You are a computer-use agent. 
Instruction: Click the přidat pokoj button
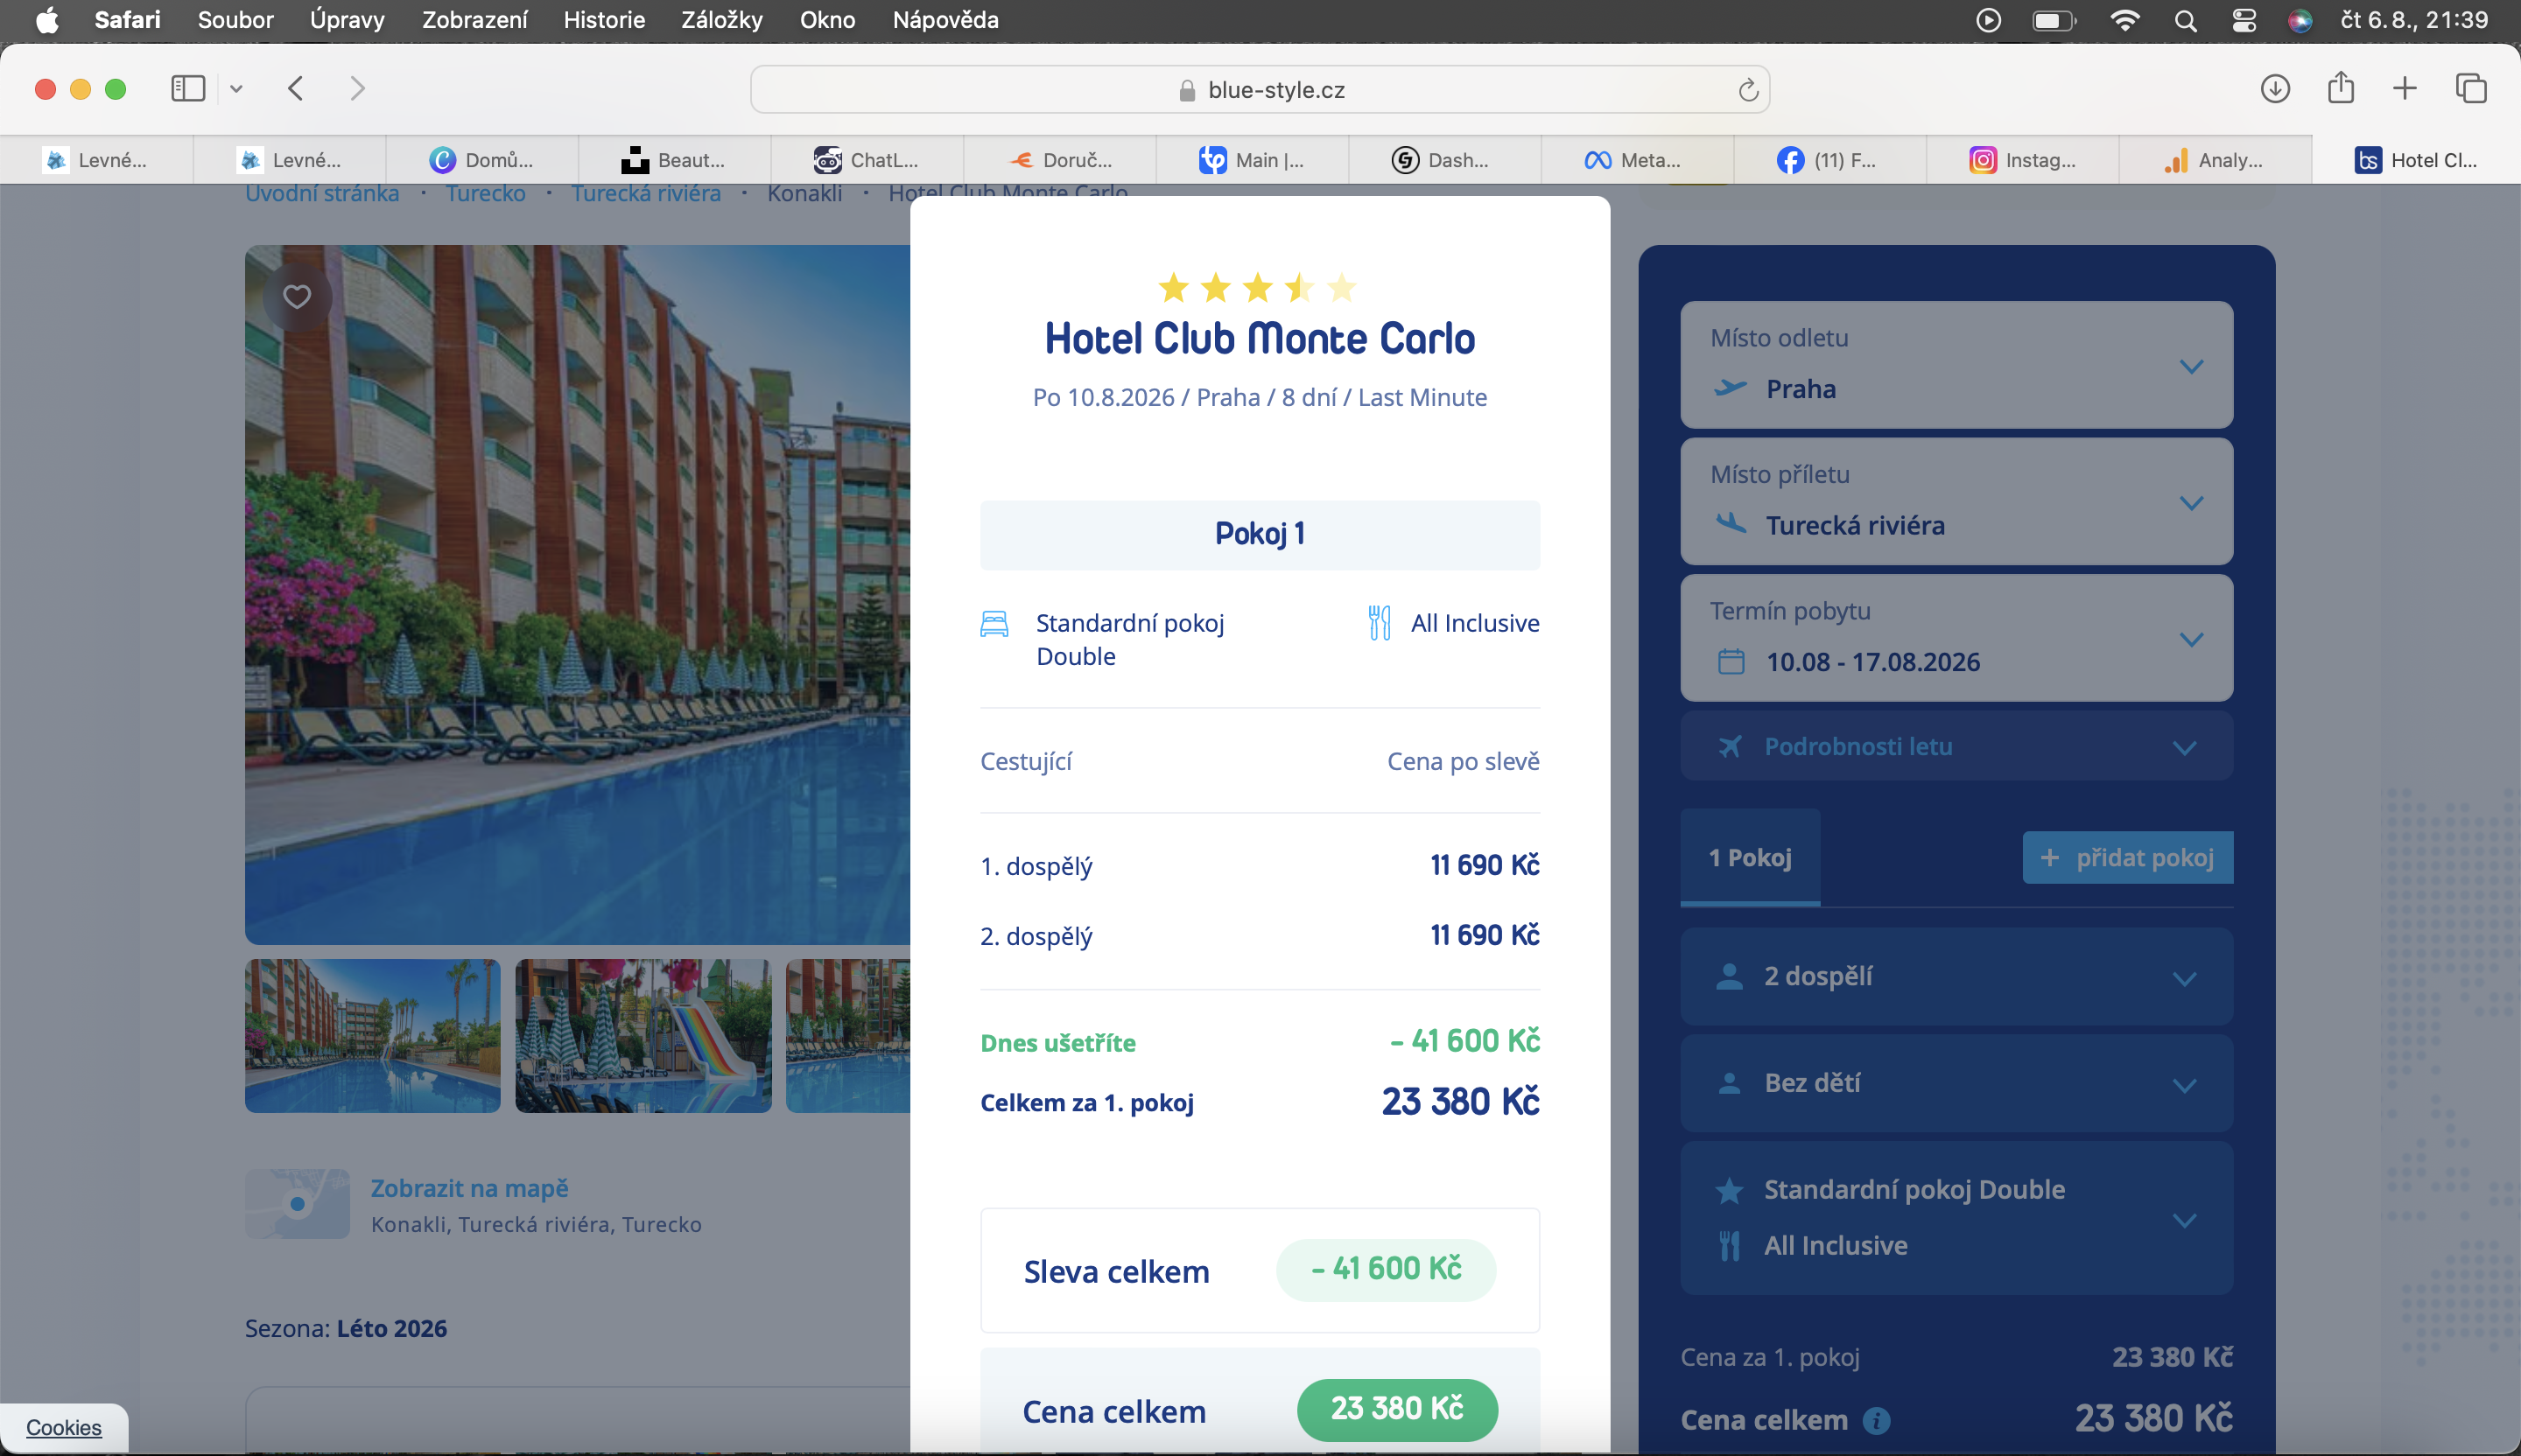(2128, 858)
